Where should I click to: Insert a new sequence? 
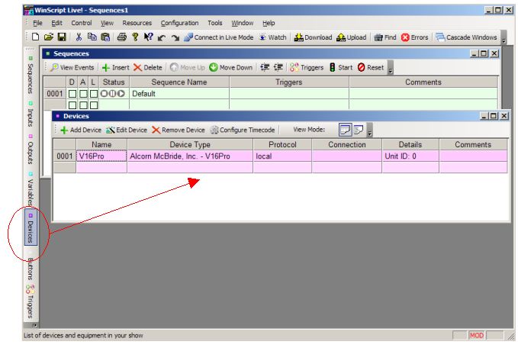tap(115, 67)
